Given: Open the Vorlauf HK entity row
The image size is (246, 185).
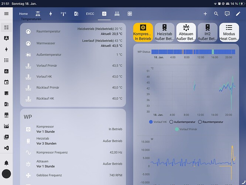Looking at the screenshot, I should pyautogui.click(x=73, y=77).
